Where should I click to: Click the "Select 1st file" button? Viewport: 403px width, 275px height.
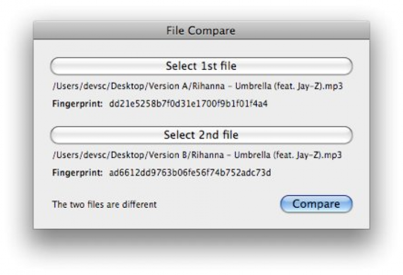click(x=201, y=67)
